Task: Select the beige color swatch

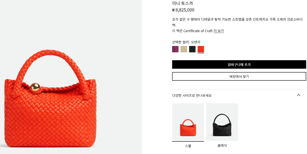Action: coord(184,49)
